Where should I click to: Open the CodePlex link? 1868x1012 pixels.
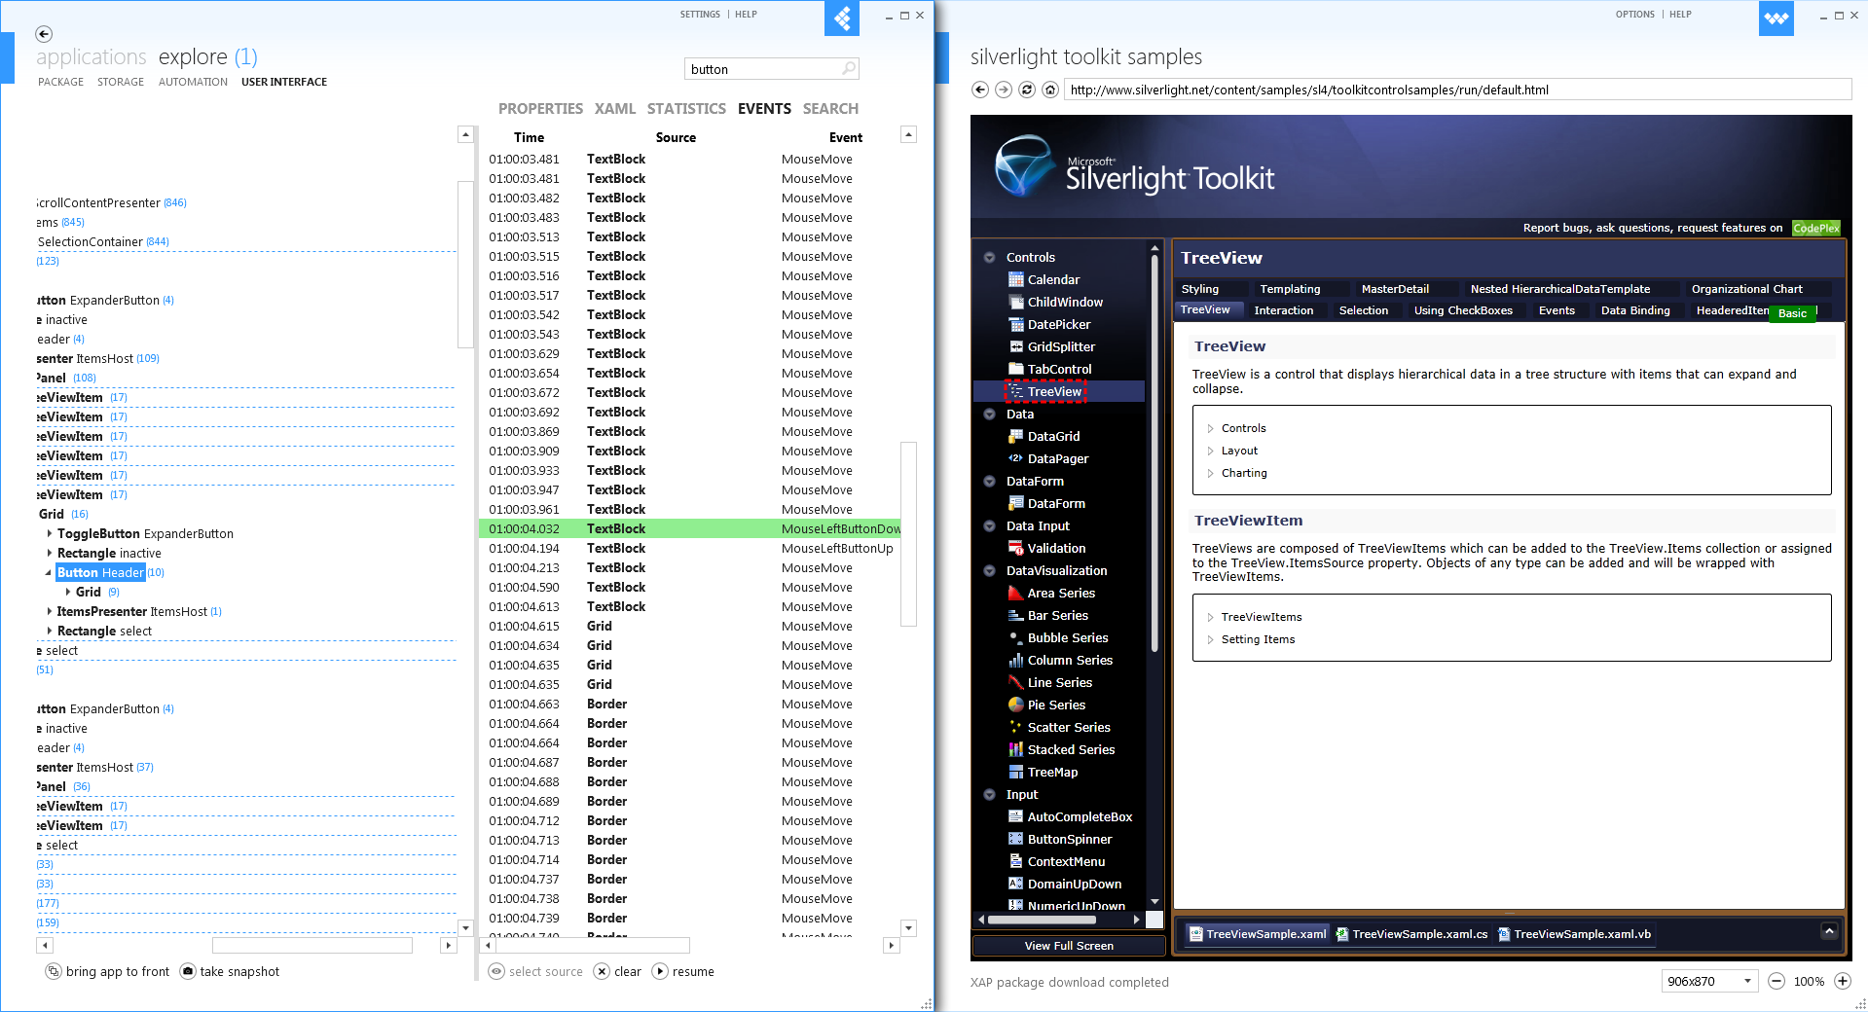pyautogui.click(x=1815, y=228)
